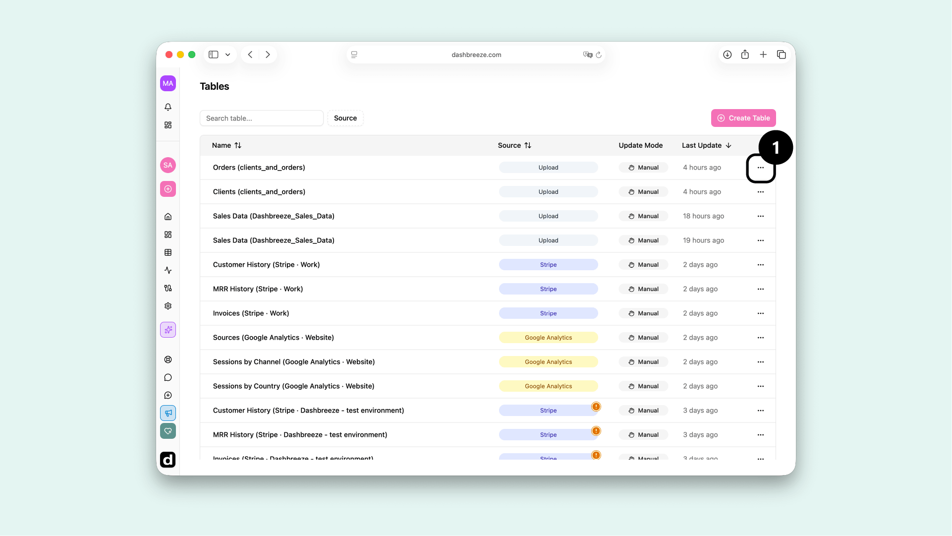Open options menu for Invoices (Stripe · Work)
The image size is (952, 536).
[761, 313]
